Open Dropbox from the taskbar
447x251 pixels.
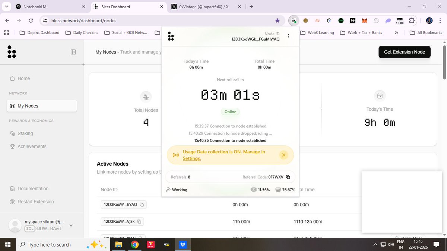click(183, 245)
